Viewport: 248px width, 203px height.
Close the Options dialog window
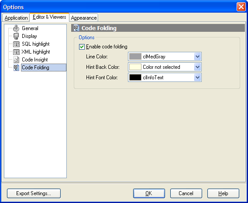coord(241,7)
